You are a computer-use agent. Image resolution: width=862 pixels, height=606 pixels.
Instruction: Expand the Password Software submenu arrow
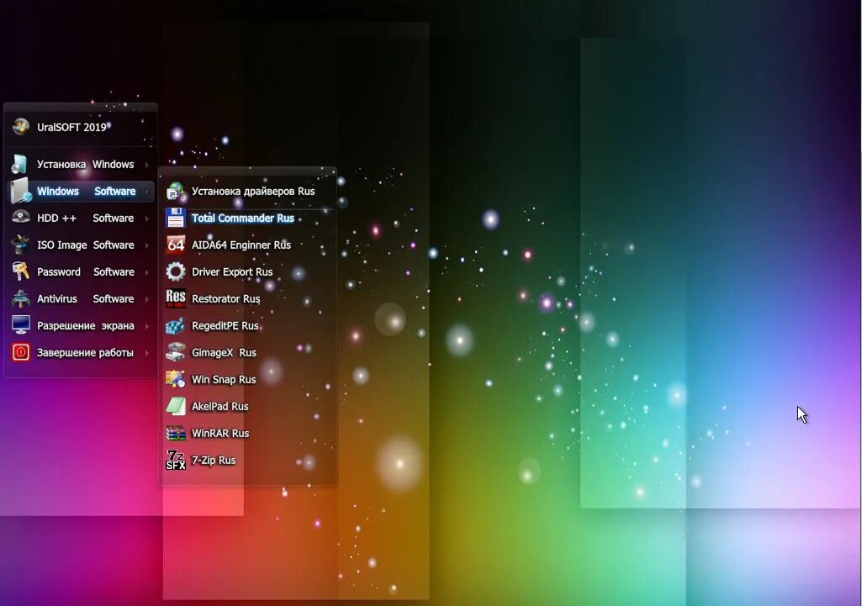(x=147, y=272)
